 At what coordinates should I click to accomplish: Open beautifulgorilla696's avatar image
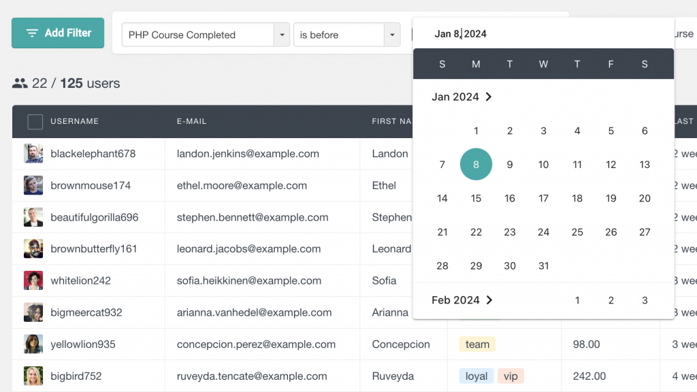33,218
